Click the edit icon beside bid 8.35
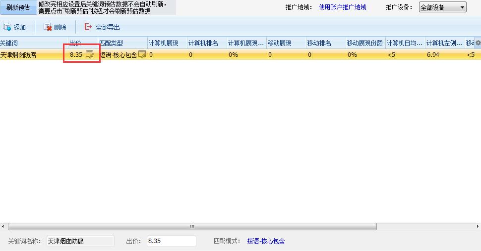 (x=90, y=55)
